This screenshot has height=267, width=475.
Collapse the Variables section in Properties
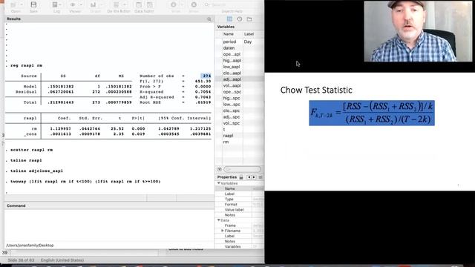pos(219,183)
